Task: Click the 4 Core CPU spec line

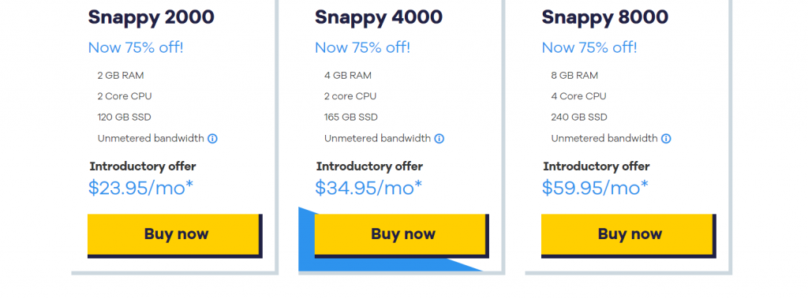Action: pyautogui.click(x=578, y=96)
